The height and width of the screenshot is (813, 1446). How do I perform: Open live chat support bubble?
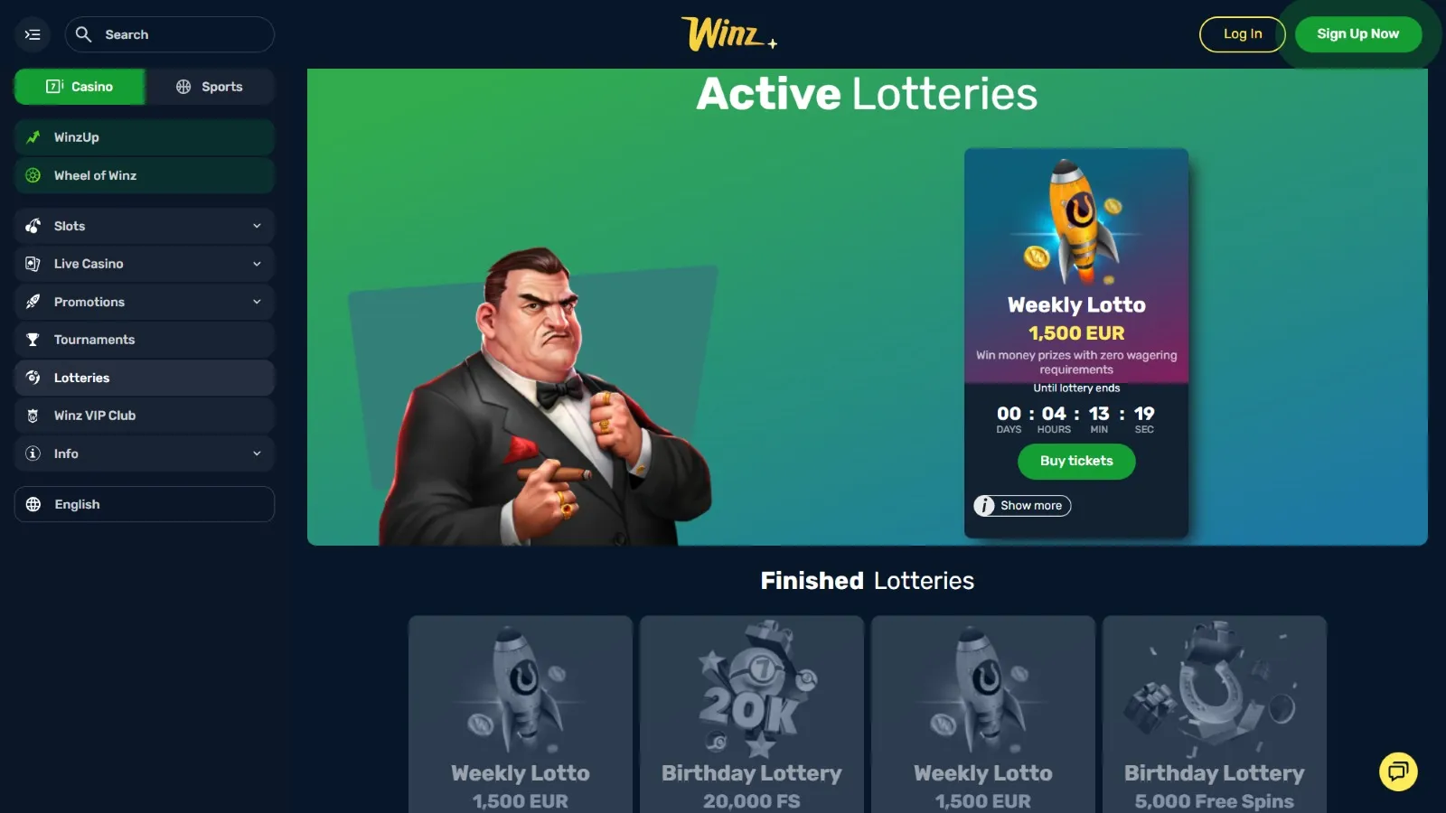click(x=1398, y=771)
